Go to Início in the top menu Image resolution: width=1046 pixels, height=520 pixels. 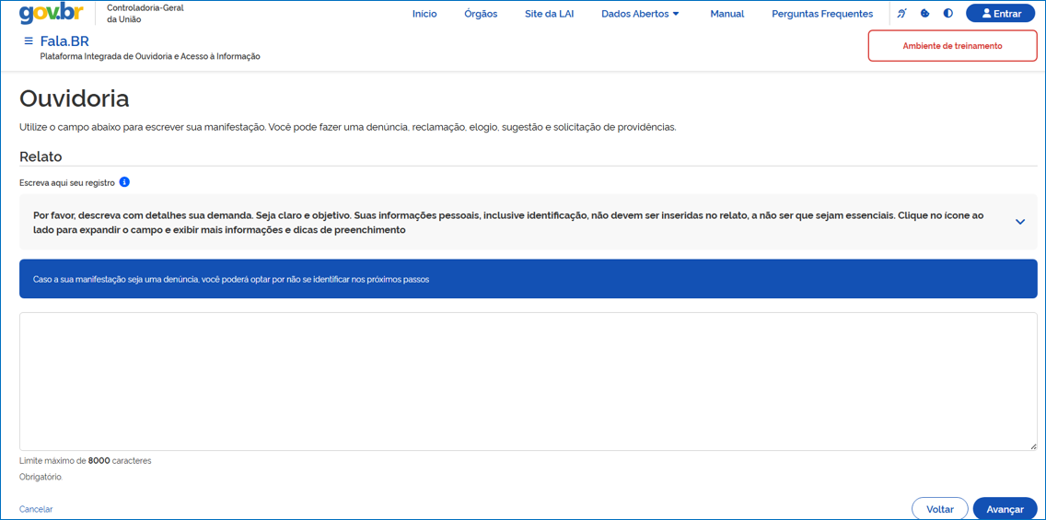pos(424,14)
